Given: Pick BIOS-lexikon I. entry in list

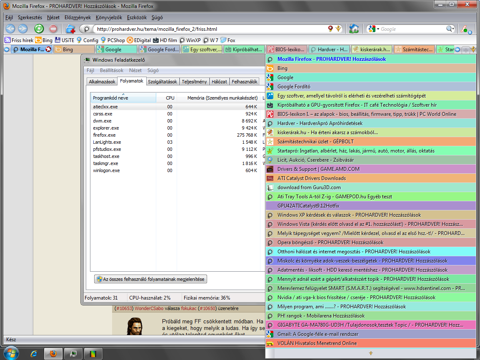Looking at the screenshot, I should [x=371, y=114].
